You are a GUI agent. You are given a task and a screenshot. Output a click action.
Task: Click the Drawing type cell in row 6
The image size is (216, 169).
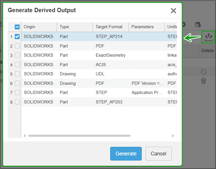click(x=75, y=83)
